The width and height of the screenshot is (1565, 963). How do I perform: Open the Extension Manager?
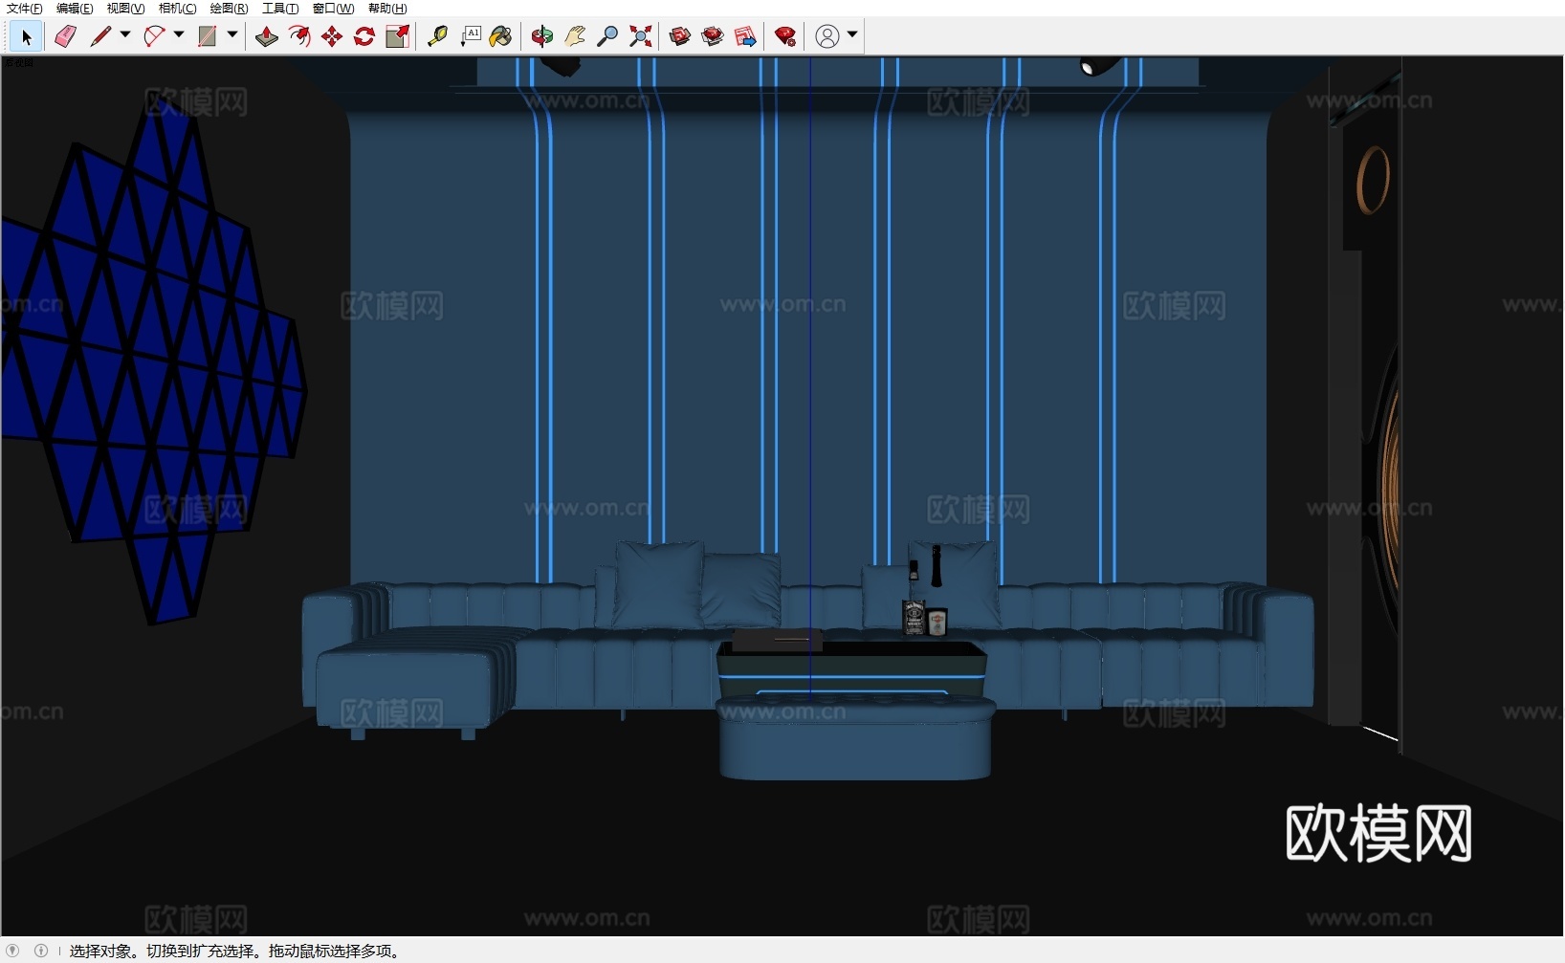[785, 36]
